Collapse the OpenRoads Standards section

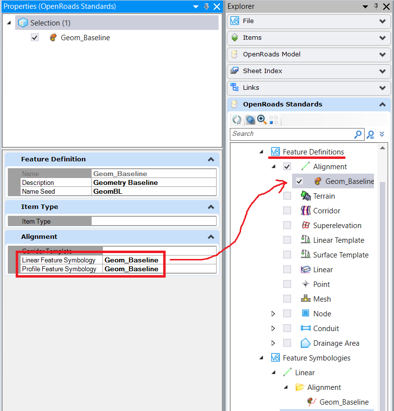[382, 104]
